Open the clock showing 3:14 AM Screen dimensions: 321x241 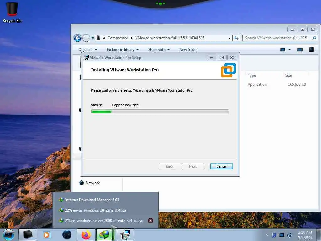(x=305, y=235)
